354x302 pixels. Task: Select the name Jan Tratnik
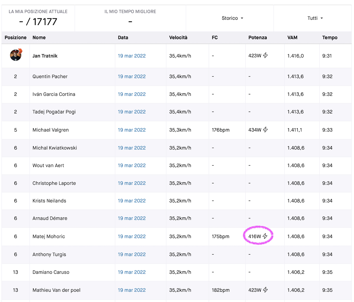point(45,56)
